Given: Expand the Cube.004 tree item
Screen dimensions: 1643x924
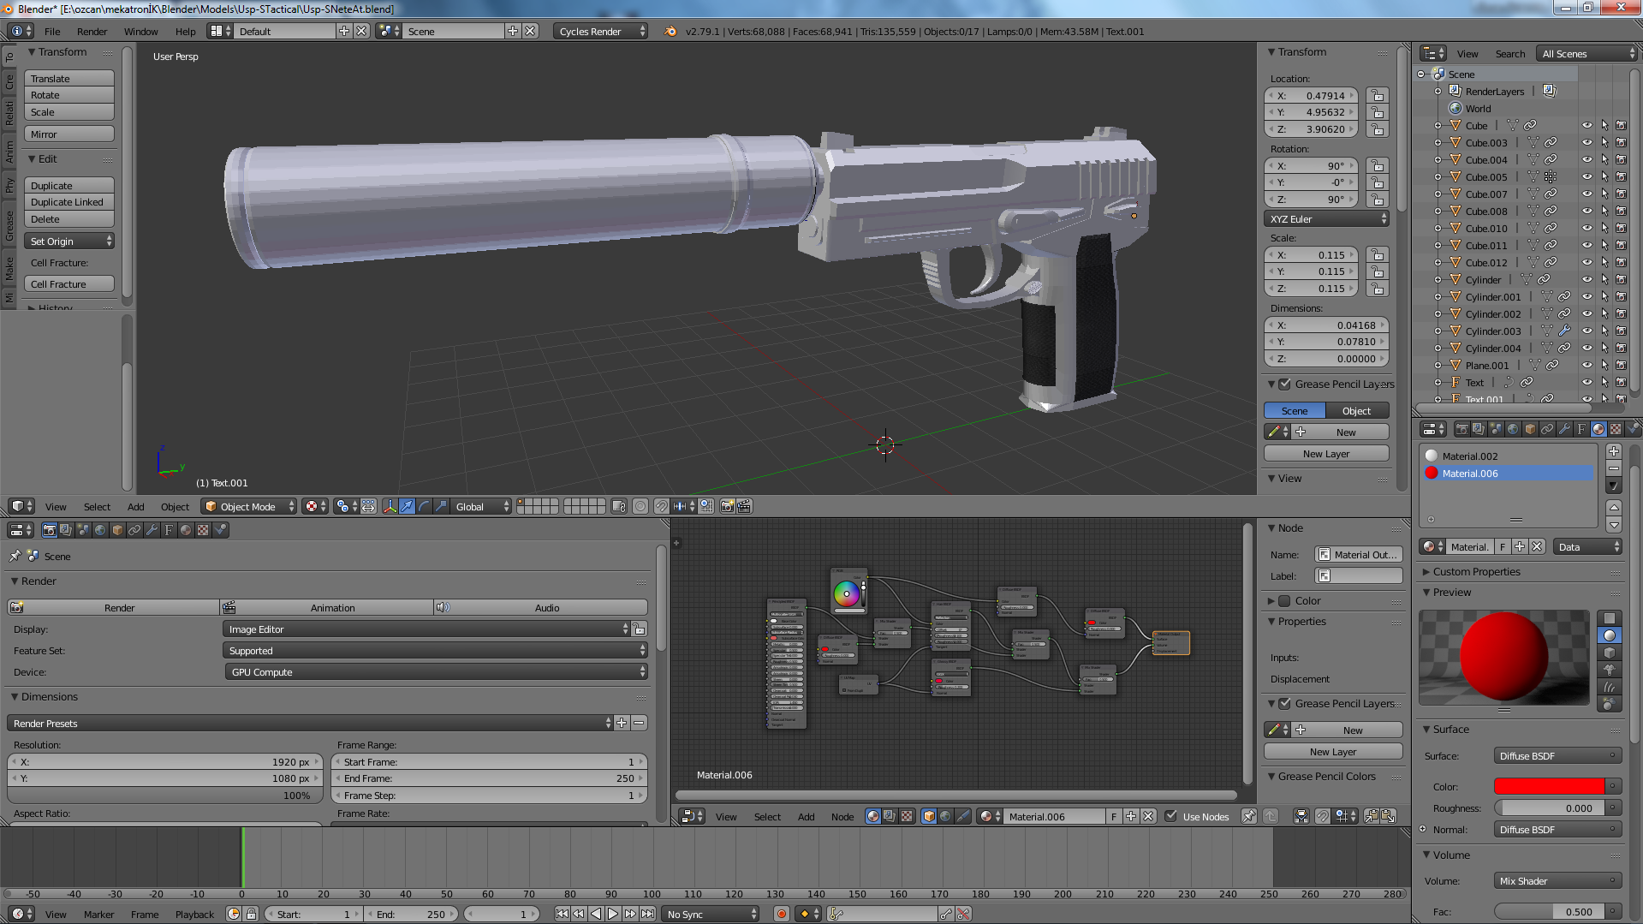Looking at the screenshot, I should coord(1438,160).
